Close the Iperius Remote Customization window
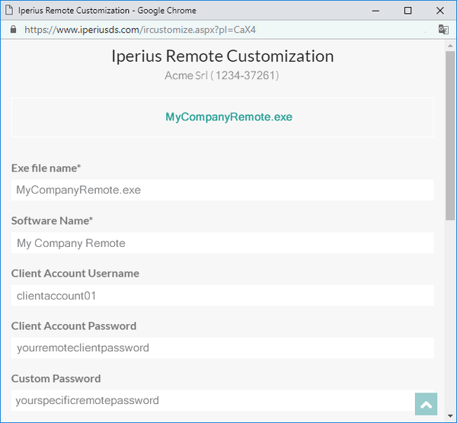 point(439,11)
